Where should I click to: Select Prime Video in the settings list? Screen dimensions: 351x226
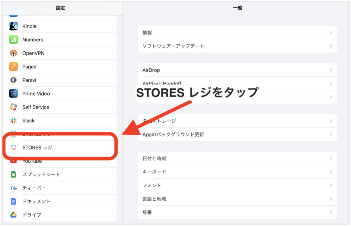point(61,94)
